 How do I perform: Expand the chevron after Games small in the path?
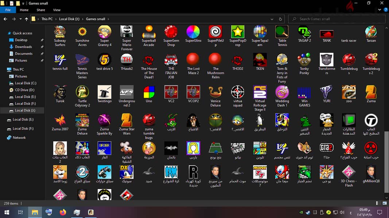(108, 19)
